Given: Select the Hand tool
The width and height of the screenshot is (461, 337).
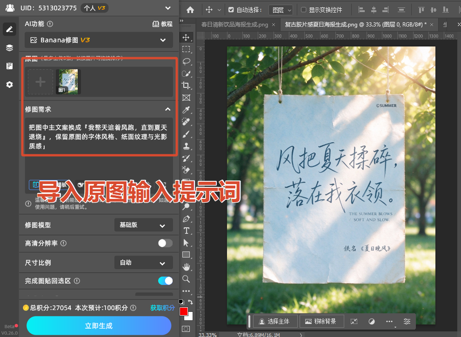Looking at the screenshot, I should coord(186,267).
